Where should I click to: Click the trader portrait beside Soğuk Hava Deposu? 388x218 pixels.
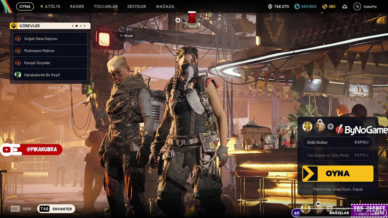(x=18, y=38)
